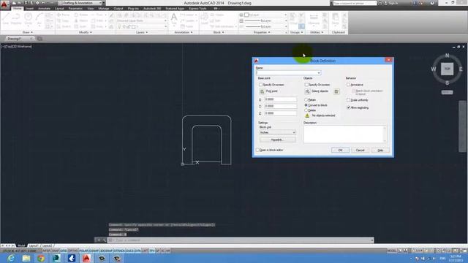Close the Block Definition dialog
This screenshot has height=263, width=468.
(x=388, y=60)
